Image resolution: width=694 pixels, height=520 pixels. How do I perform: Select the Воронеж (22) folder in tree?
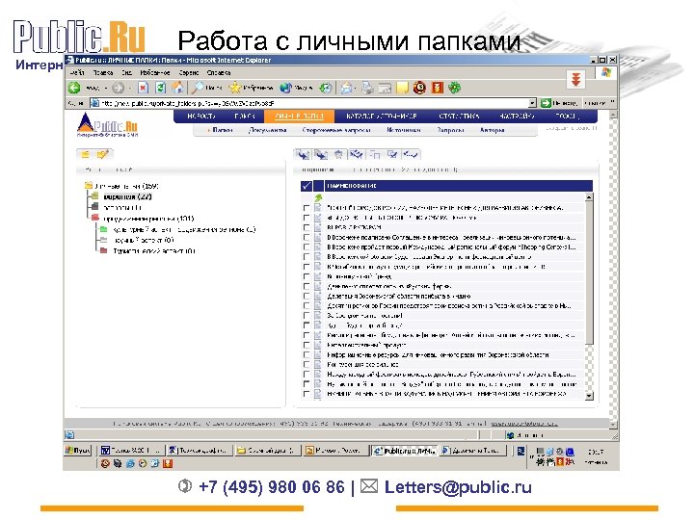pyautogui.click(x=127, y=196)
